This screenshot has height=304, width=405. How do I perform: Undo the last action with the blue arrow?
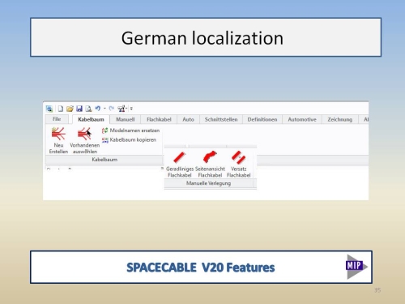coord(98,109)
